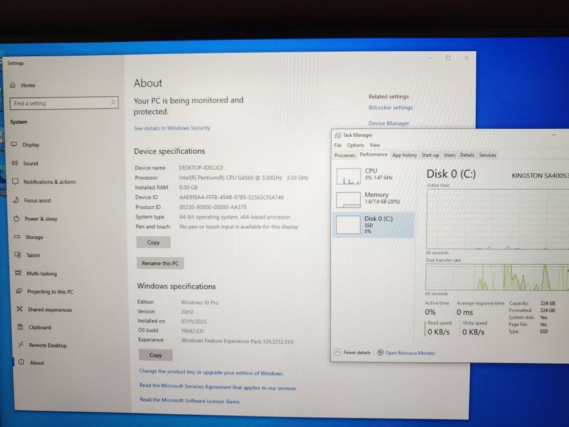Image resolution: width=569 pixels, height=427 pixels.
Task: Click the Installed on date 07/11/2025
Action: pyautogui.click(x=193, y=321)
